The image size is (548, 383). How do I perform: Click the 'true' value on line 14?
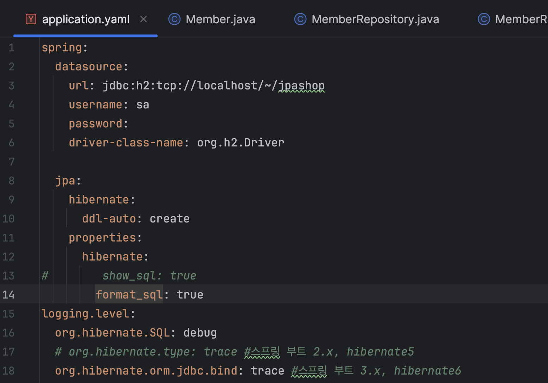click(190, 295)
